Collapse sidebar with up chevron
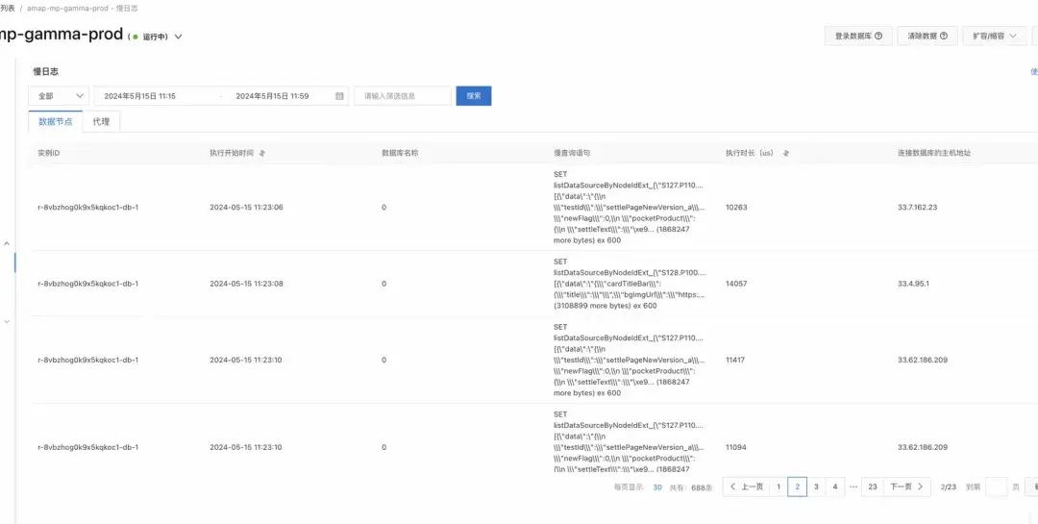1038x524 pixels. click(7, 244)
